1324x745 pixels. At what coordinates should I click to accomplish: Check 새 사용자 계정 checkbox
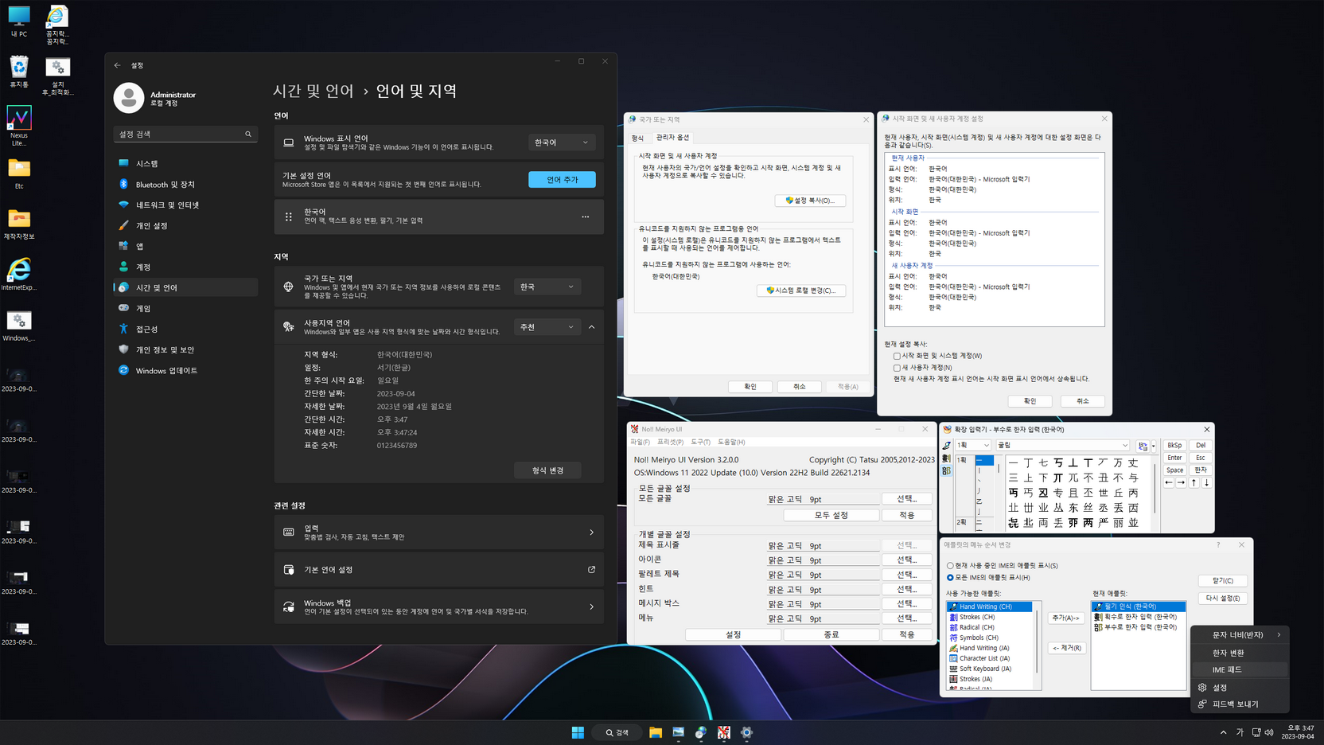pos(897,368)
